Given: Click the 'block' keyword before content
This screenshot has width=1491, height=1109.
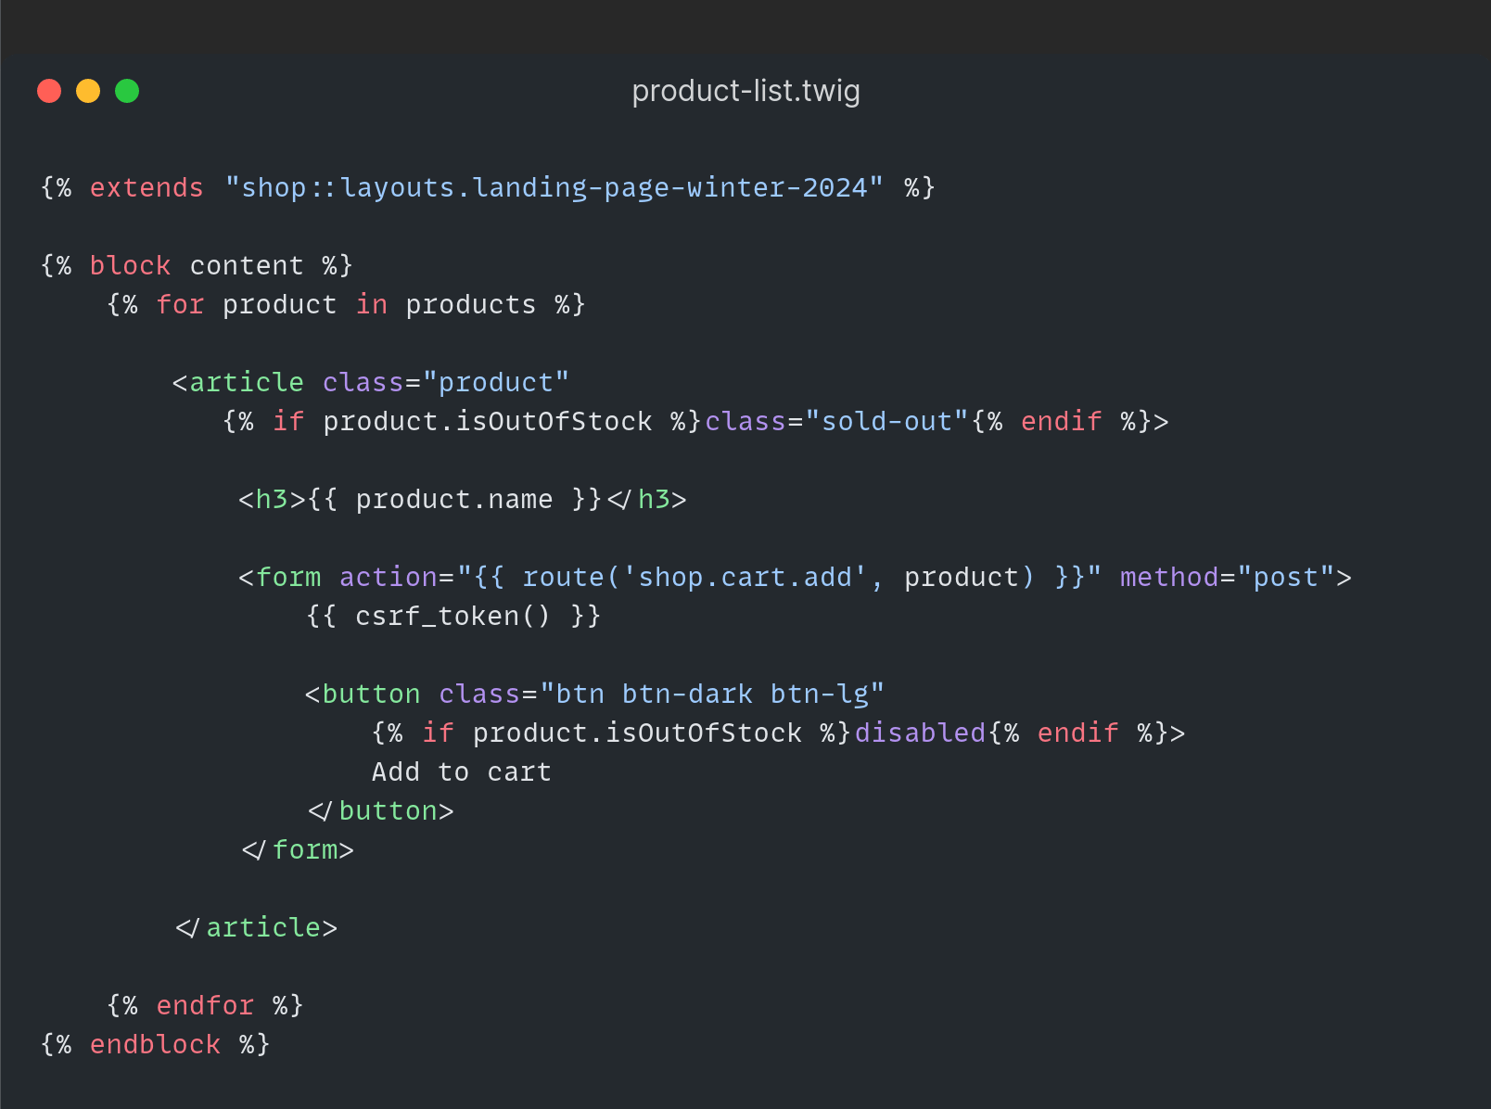Looking at the screenshot, I should click(130, 265).
